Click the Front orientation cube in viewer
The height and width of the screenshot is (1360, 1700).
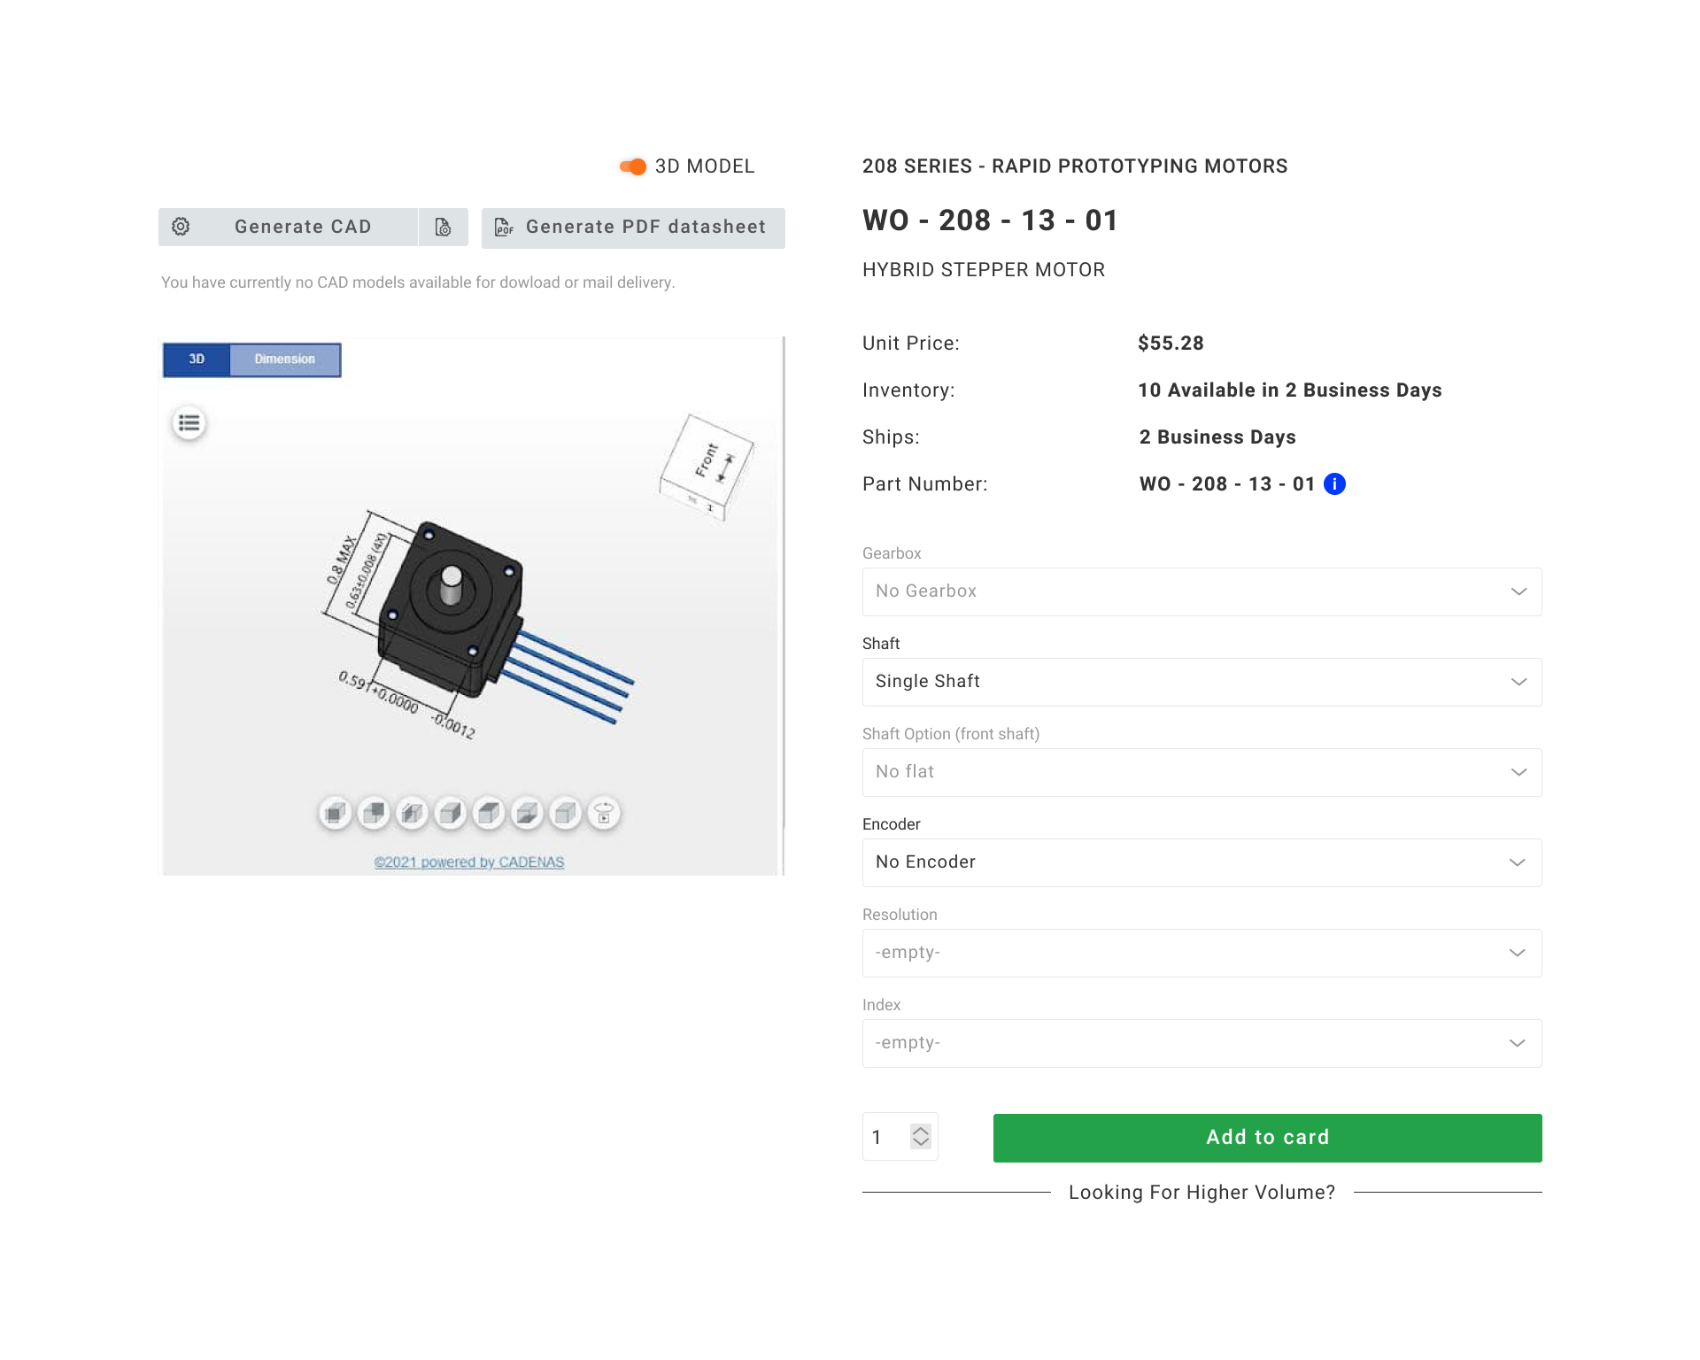[x=707, y=467]
